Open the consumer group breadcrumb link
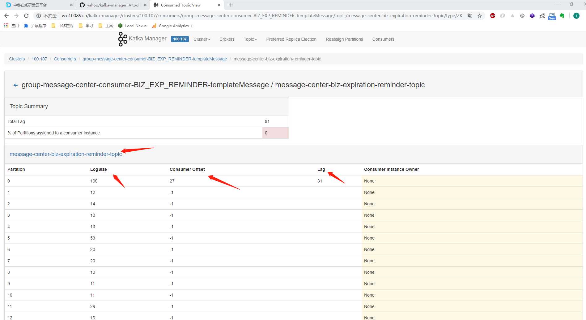586x320 pixels. click(x=155, y=59)
